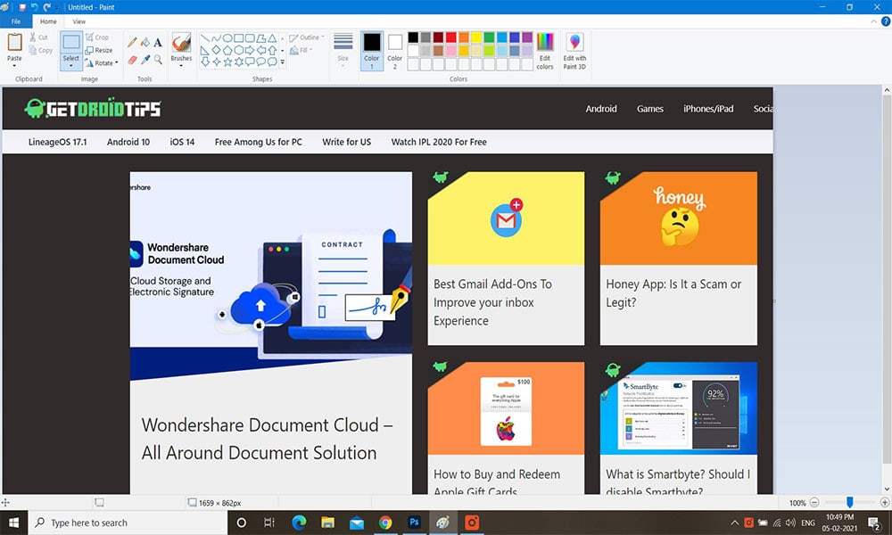Open the File menu
The image size is (892, 535).
click(16, 21)
